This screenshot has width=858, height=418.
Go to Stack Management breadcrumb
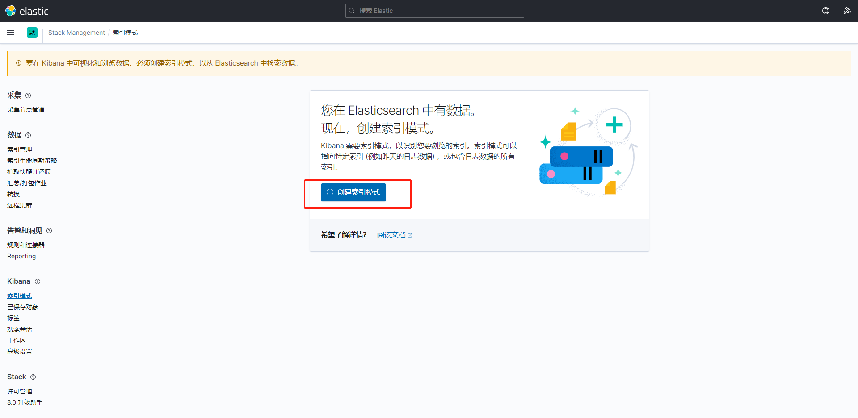[76, 33]
